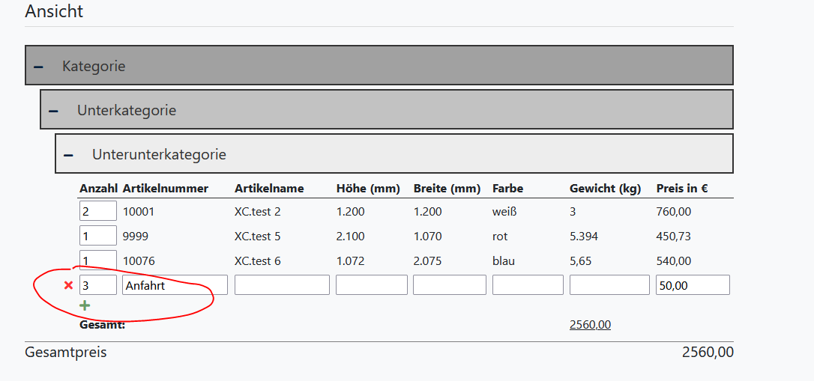Click the empty Artikelname input field
The width and height of the screenshot is (814, 381).
tap(282, 285)
